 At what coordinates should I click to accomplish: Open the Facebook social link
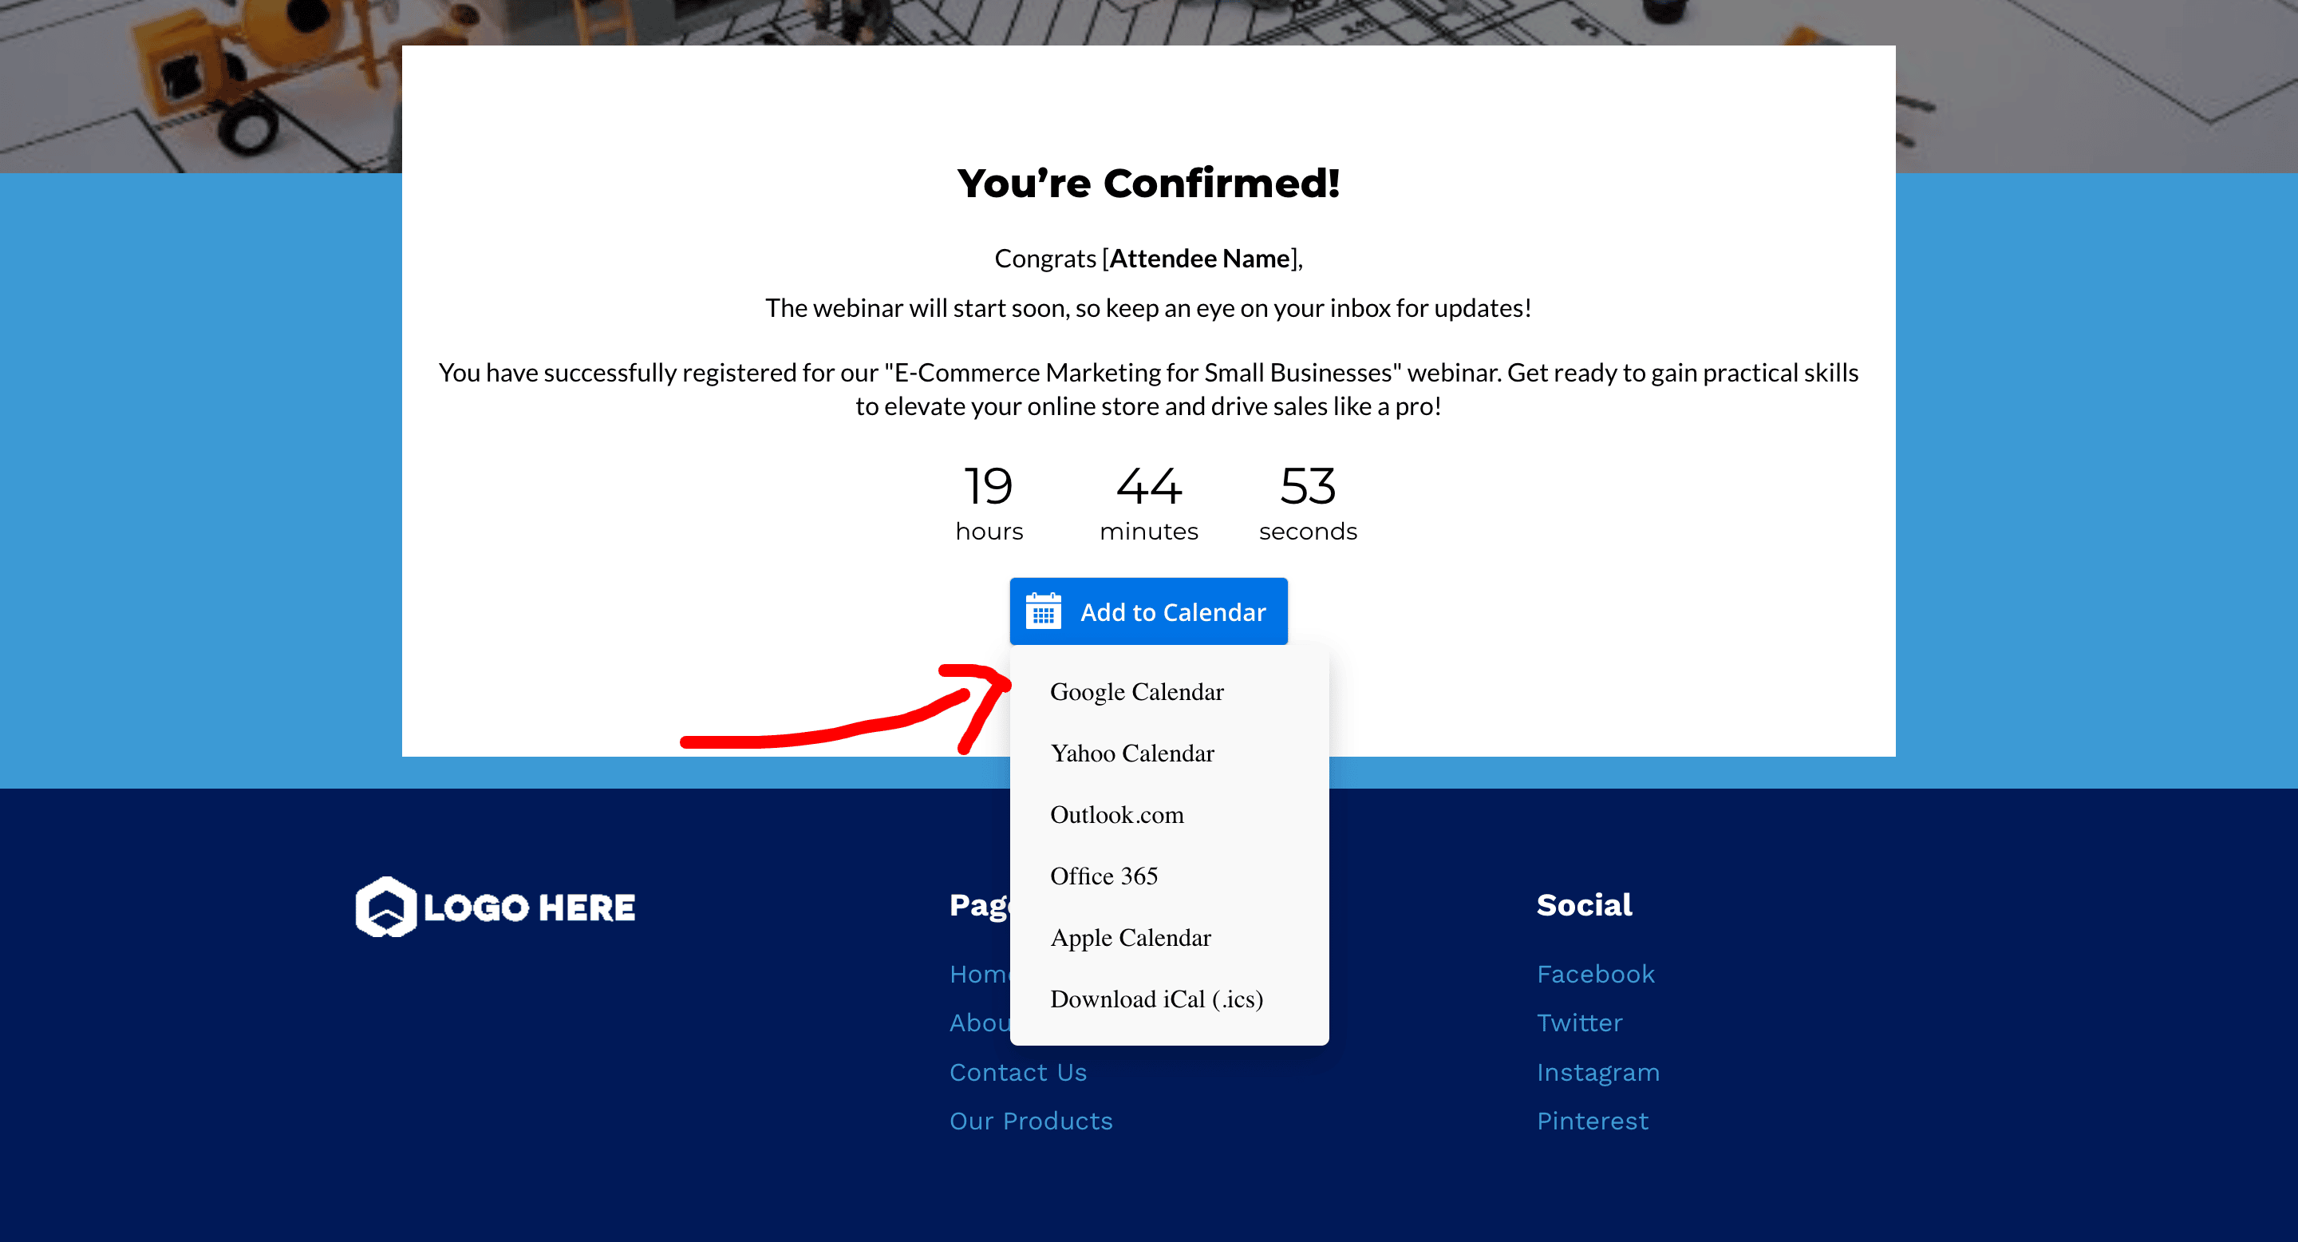[1595, 975]
